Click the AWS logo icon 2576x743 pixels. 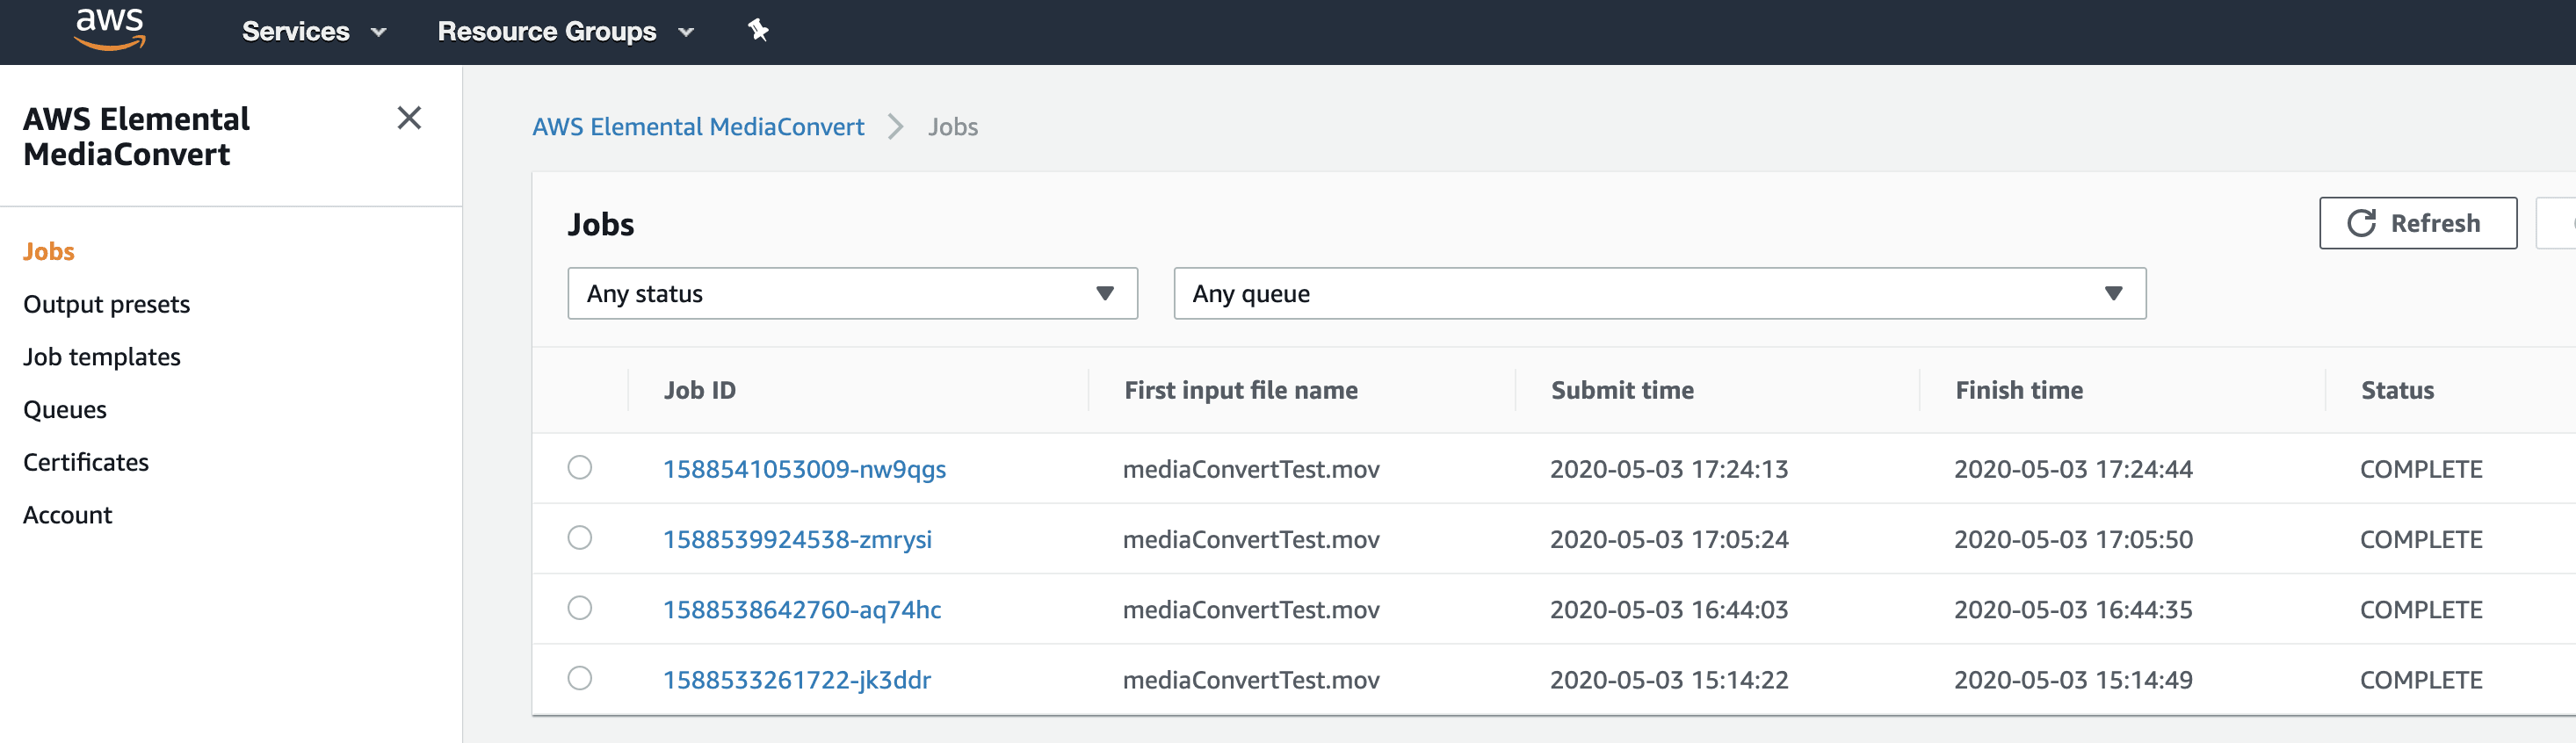click(110, 29)
